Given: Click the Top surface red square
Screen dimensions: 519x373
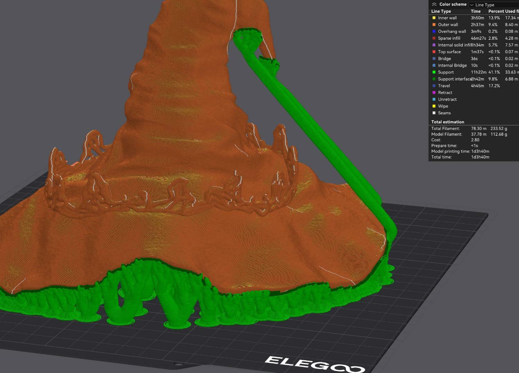Looking at the screenshot, I should [x=434, y=52].
